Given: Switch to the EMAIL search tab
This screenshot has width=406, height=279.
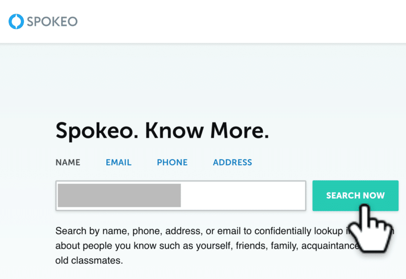Looking at the screenshot, I should 119,163.
